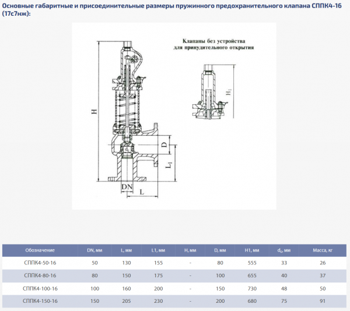Click the СППК4-100-16 row label
This screenshot has height=311, width=350.
[40, 288]
